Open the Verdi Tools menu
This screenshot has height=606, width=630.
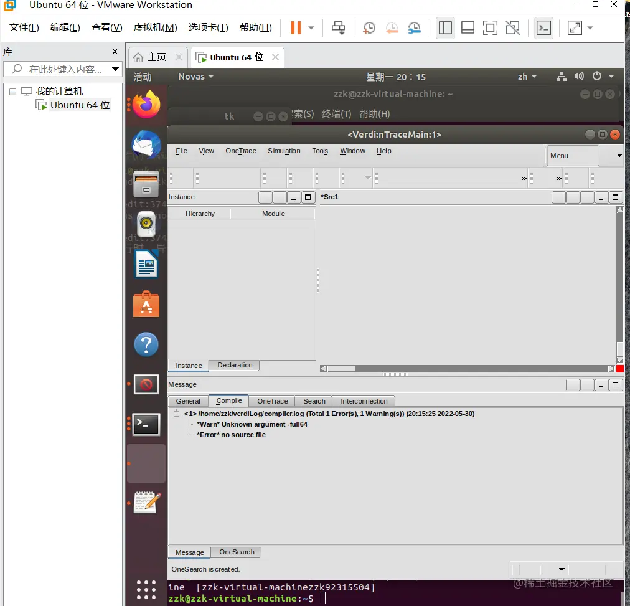(x=320, y=151)
